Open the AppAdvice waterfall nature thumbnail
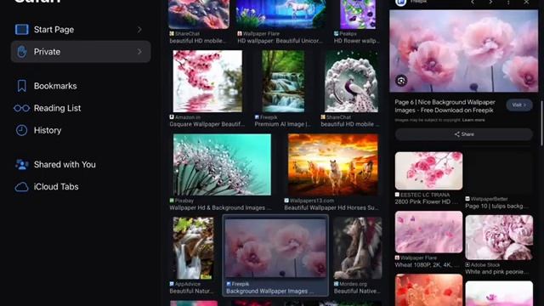Image resolution: width=544 pixels, height=306 pixels. tap(193, 248)
